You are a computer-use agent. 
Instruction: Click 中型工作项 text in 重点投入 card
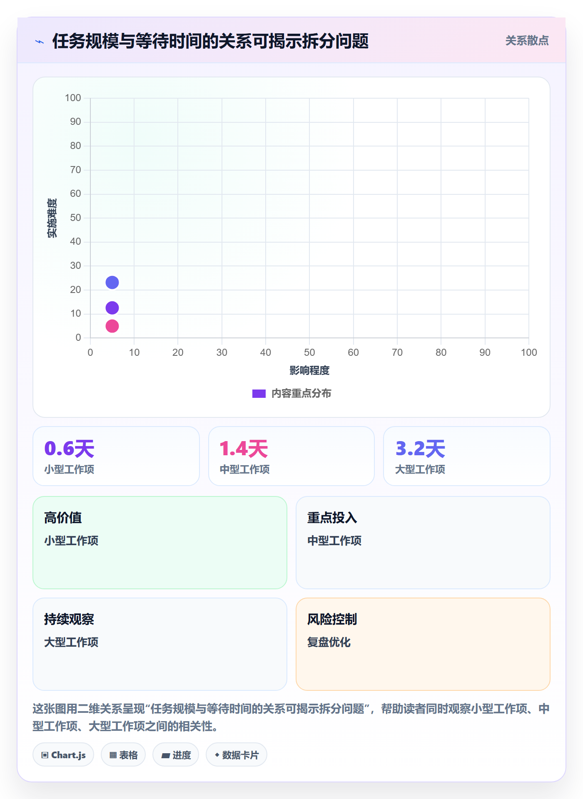(x=334, y=541)
